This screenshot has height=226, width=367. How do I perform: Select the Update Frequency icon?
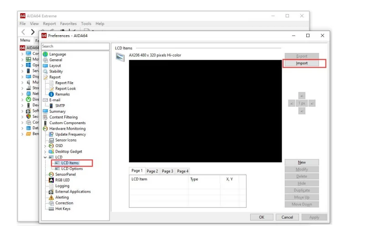pos(51,134)
